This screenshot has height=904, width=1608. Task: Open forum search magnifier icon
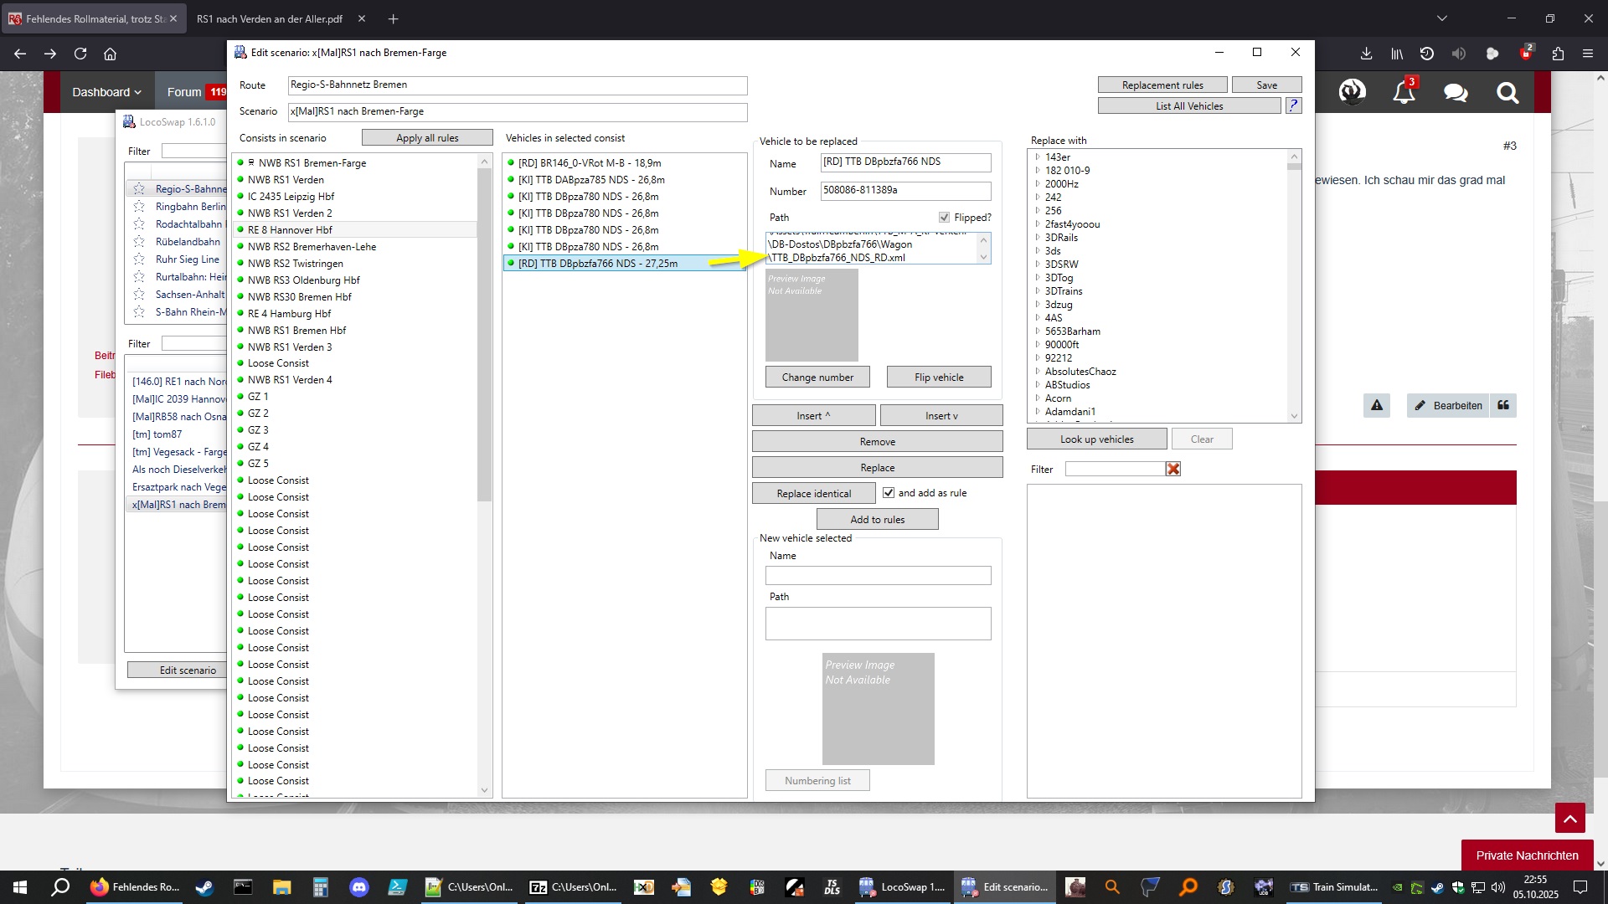pos(1507,92)
